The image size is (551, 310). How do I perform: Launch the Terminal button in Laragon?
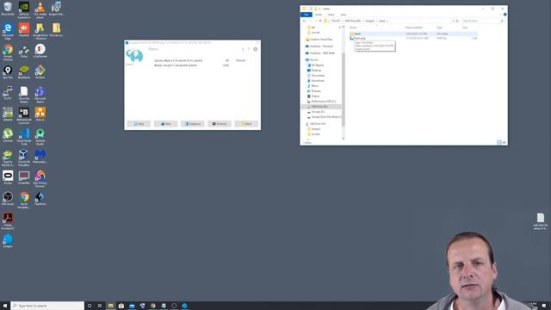pyautogui.click(x=220, y=124)
